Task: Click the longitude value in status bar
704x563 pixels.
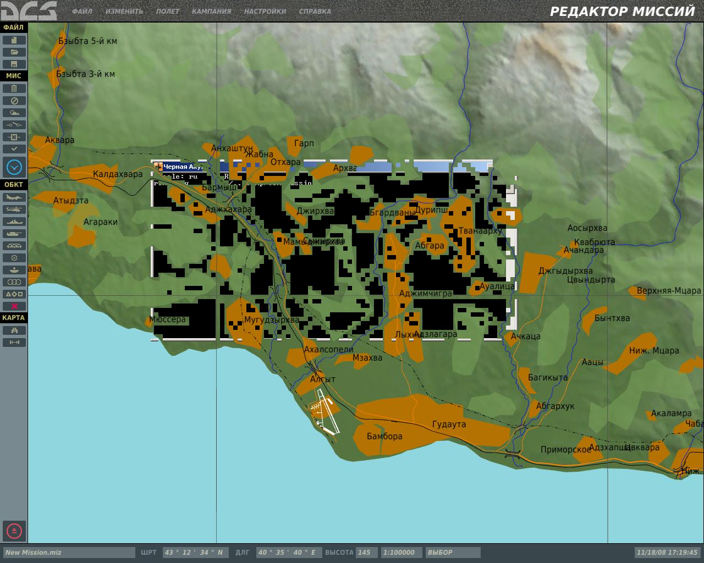Action: (x=288, y=553)
